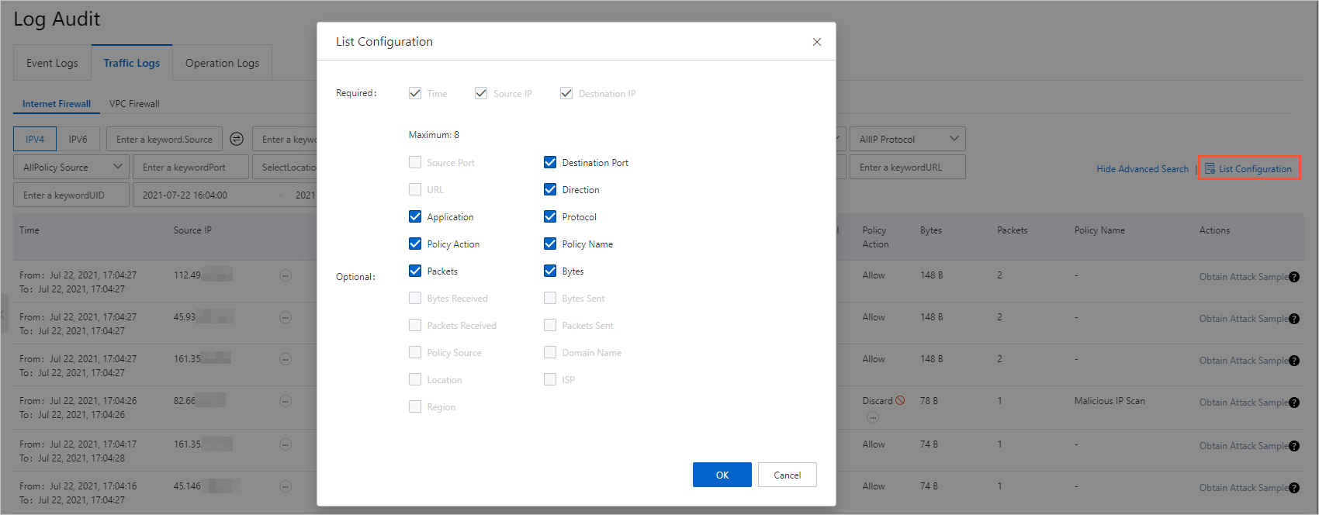The height and width of the screenshot is (515, 1319).
Task: Select the IPV4 option
Action: coord(35,139)
